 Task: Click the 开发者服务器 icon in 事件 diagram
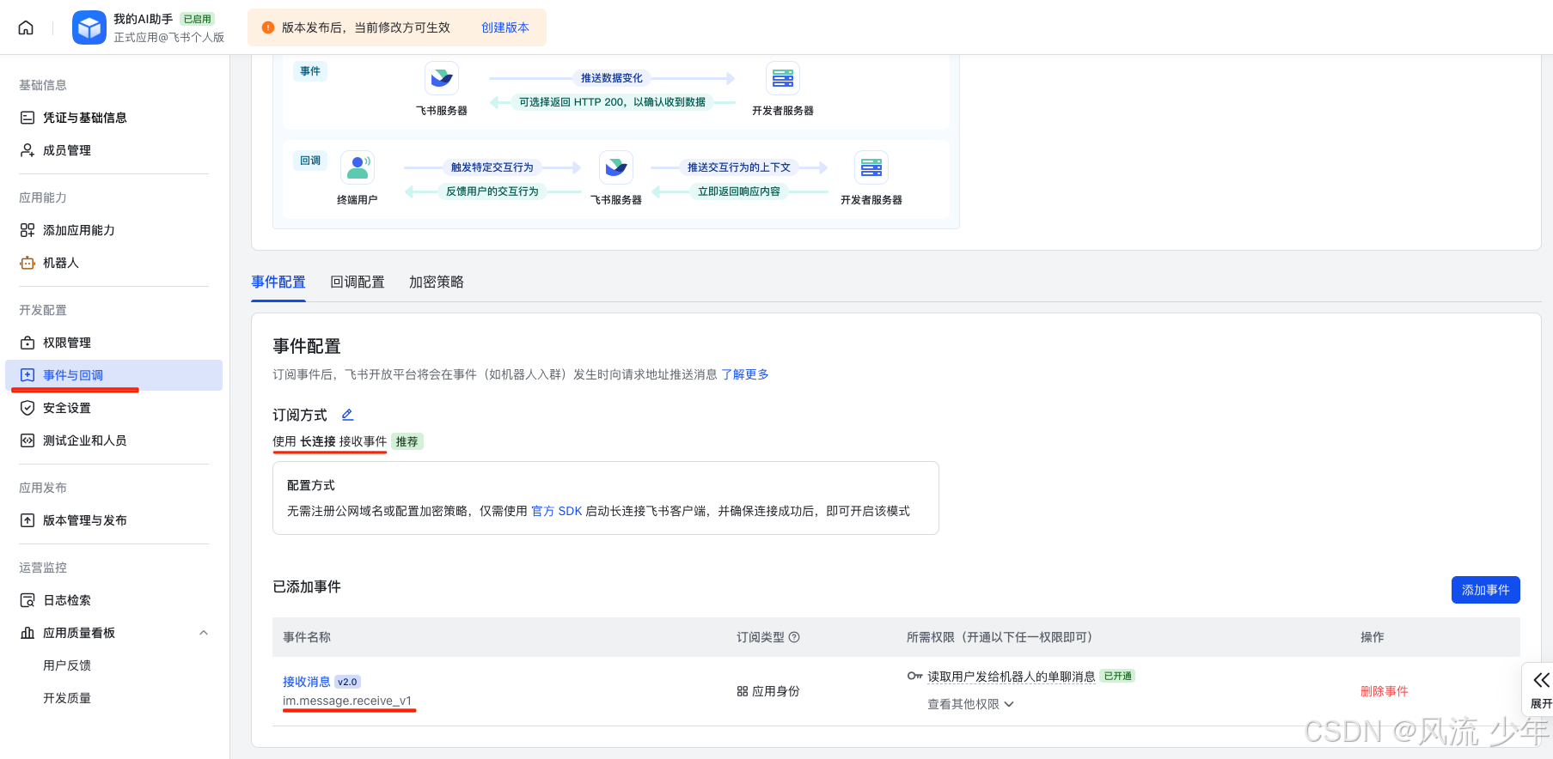783,78
